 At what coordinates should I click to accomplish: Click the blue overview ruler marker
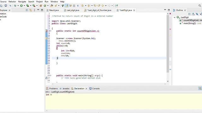tap(170, 69)
